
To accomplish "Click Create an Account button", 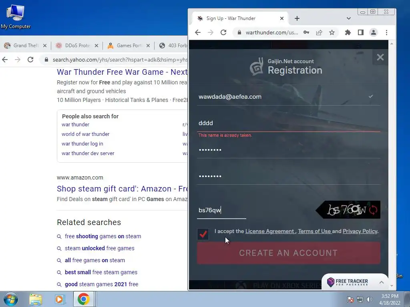I will pyautogui.click(x=288, y=253).
